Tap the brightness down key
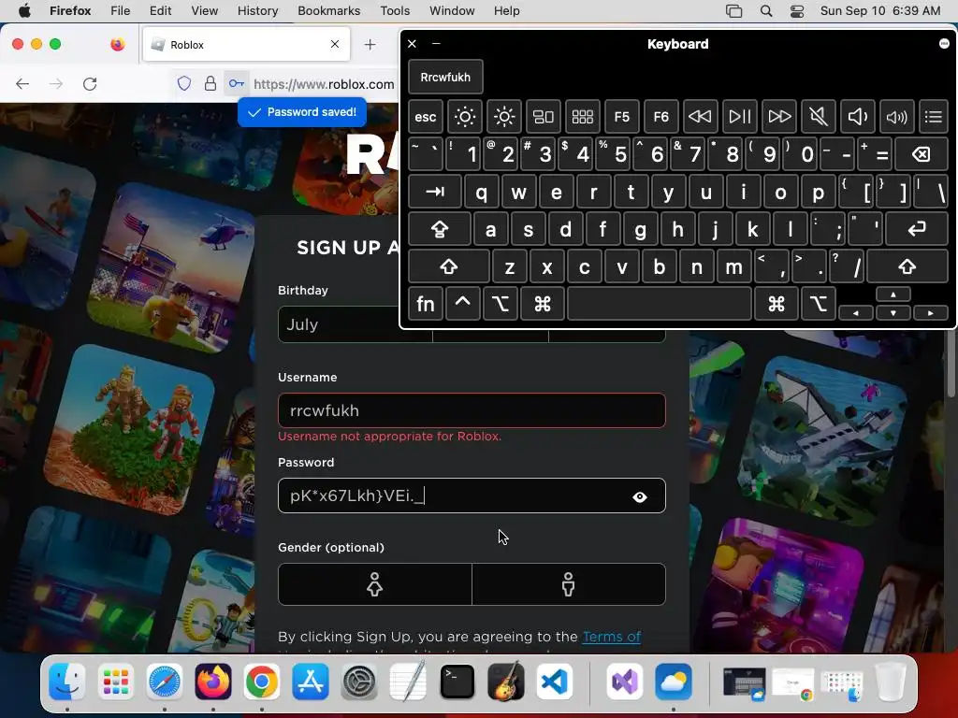The height and width of the screenshot is (718, 958). (x=465, y=117)
